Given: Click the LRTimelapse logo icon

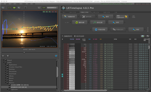Looking at the screenshot, I should click(x=63, y=8).
